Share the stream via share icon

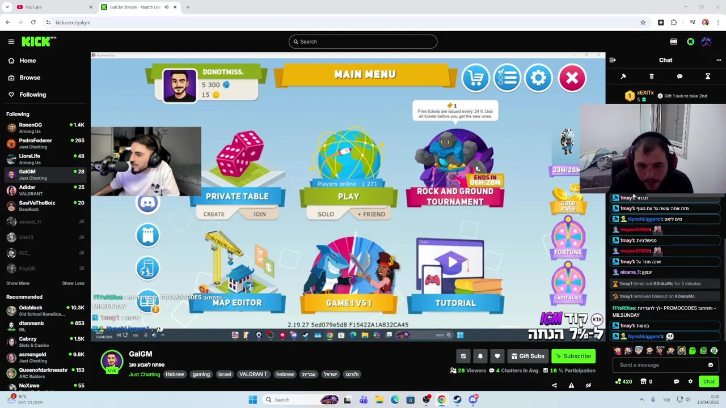tap(555, 385)
